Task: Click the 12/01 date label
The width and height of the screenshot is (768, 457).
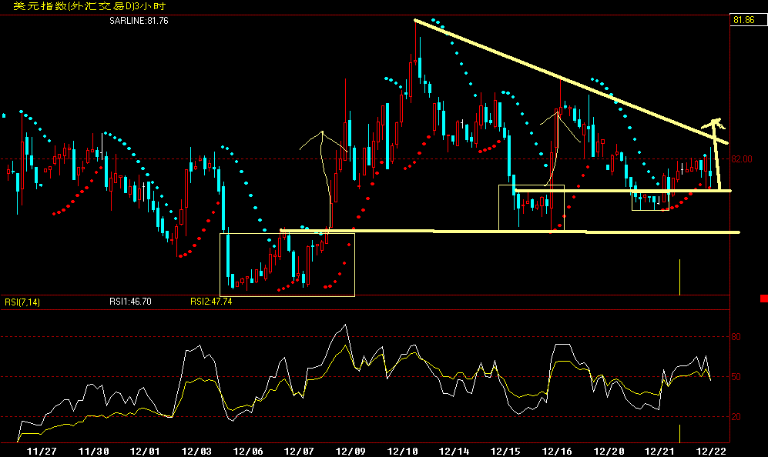Action: coord(145,451)
